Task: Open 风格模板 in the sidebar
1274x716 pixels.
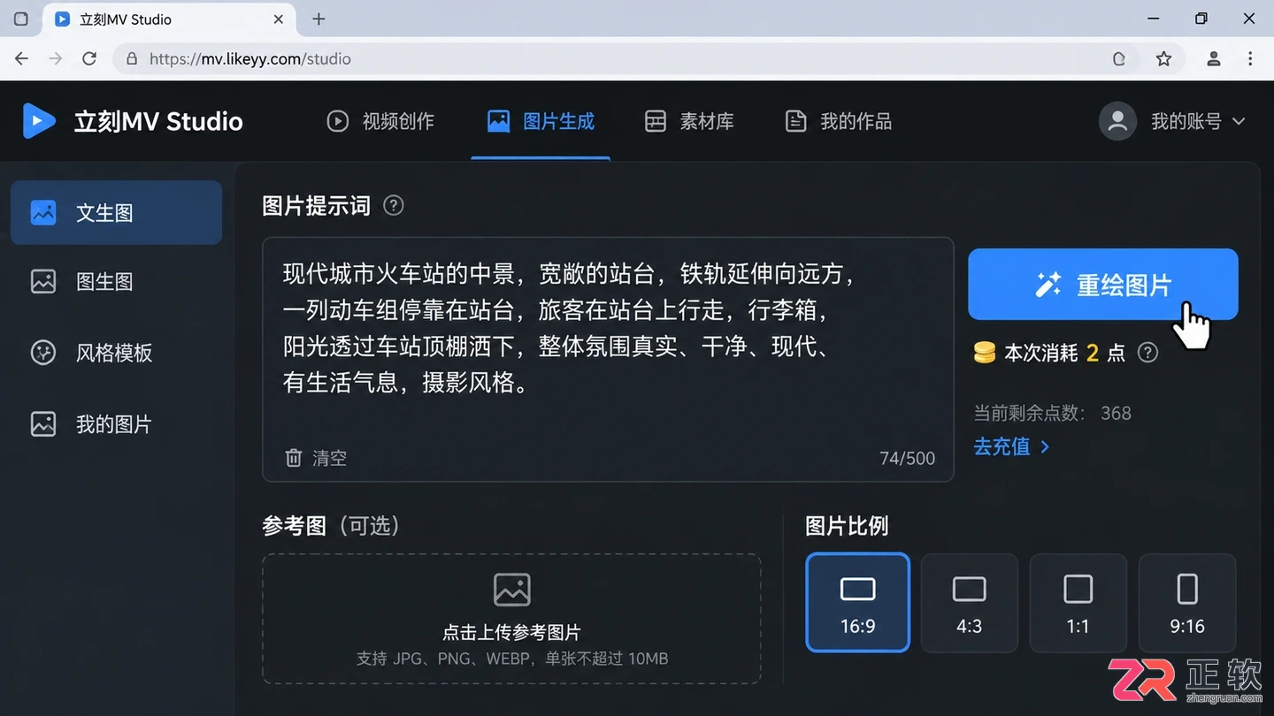Action: pos(116,353)
